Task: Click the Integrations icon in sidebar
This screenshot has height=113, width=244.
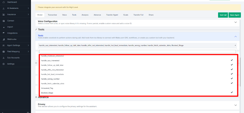Action: pyautogui.click(x=4, y=33)
